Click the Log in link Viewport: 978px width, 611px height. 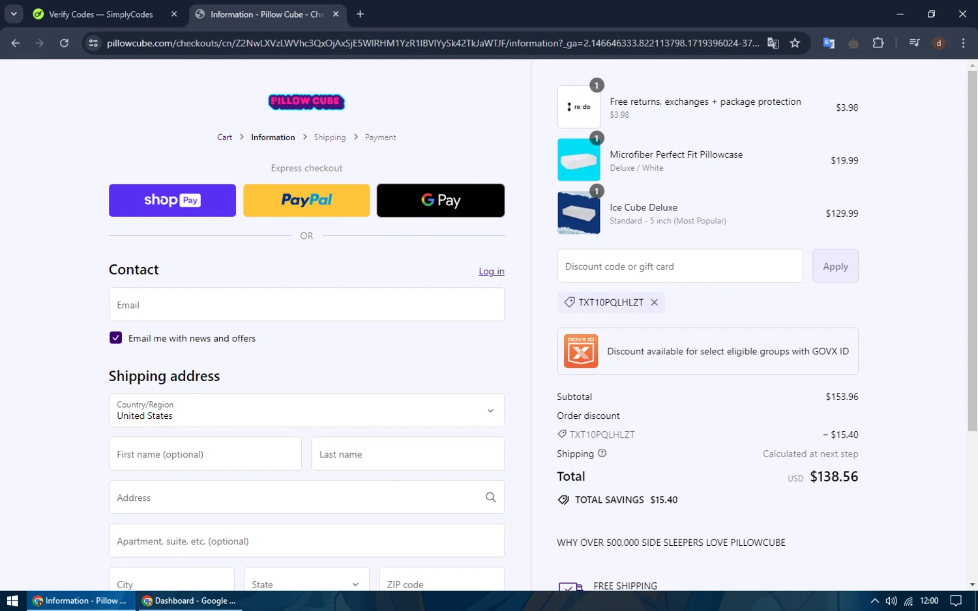[492, 271]
